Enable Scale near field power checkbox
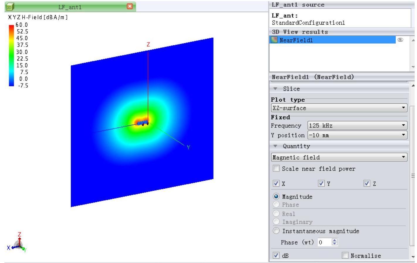This screenshot has width=417, height=263. (x=276, y=168)
